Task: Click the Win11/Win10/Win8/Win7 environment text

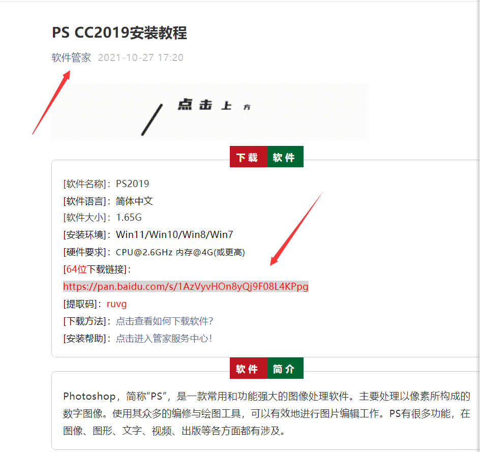Action: tap(174, 234)
